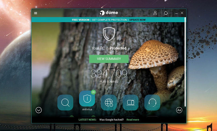Open the Antivirus shield tile
Viewport: 217px width, 131px height.
point(87,99)
